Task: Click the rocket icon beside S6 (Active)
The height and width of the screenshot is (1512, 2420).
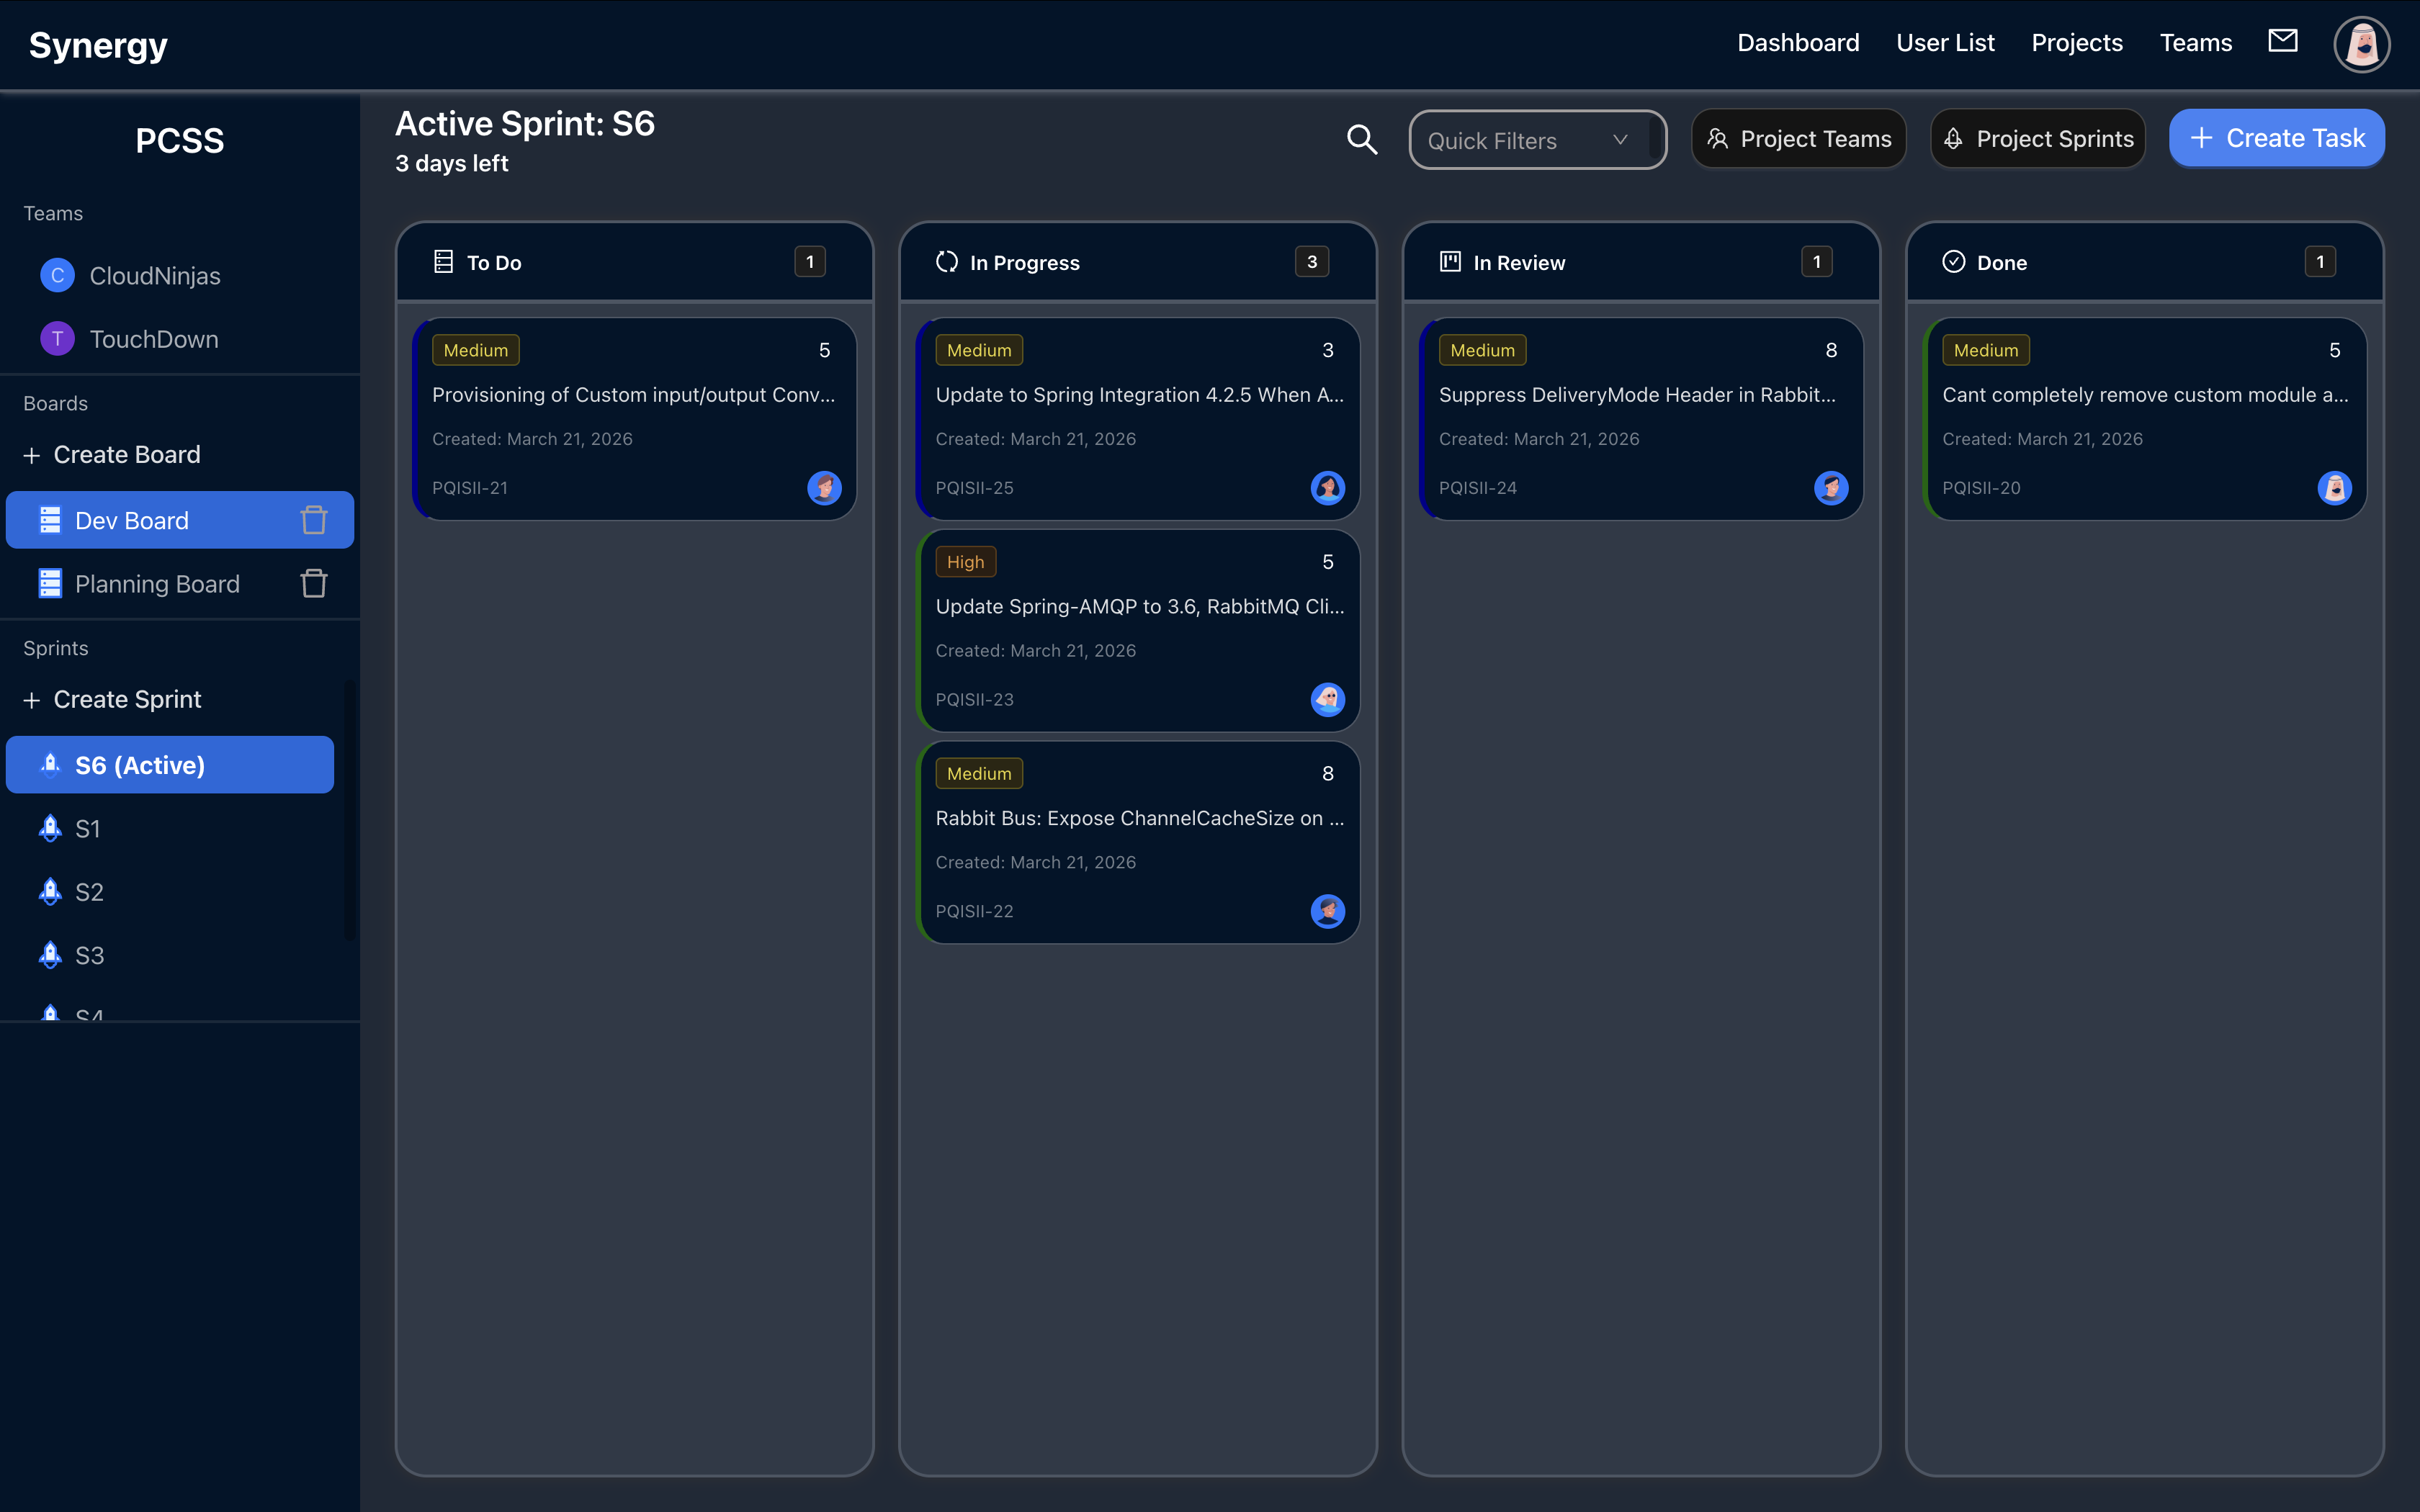Action: [x=50, y=765]
